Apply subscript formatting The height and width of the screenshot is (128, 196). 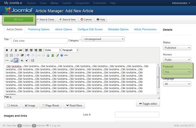[x=22, y=60]
